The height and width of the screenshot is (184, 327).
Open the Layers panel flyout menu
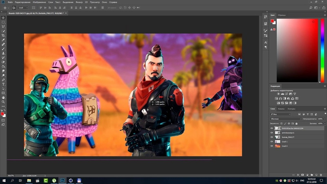click(325, 109)
